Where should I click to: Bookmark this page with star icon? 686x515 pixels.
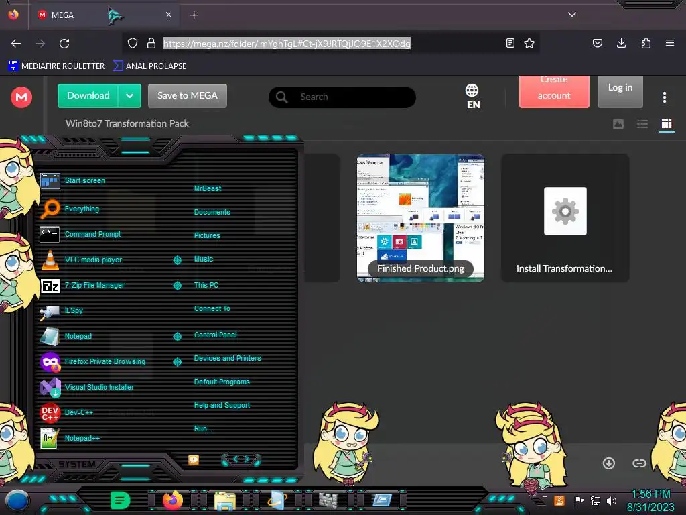point(529,43)
